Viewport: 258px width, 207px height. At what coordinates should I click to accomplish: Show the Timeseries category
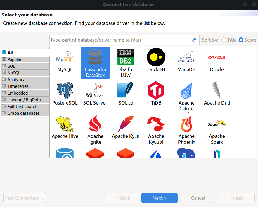[18, 86]
